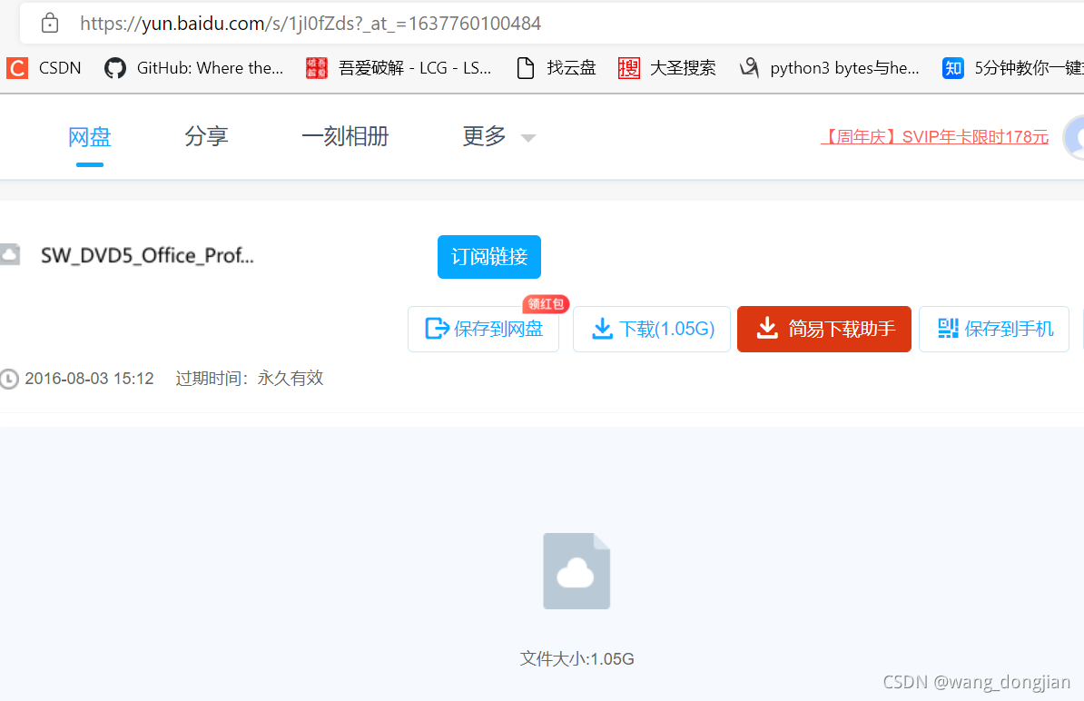Click the large cloud file thumbnail
The image size is (1084, 701).
click(576, 571)
